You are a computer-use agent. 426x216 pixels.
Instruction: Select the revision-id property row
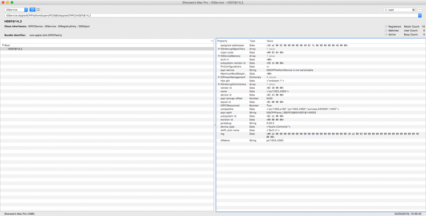pos(321,119)
